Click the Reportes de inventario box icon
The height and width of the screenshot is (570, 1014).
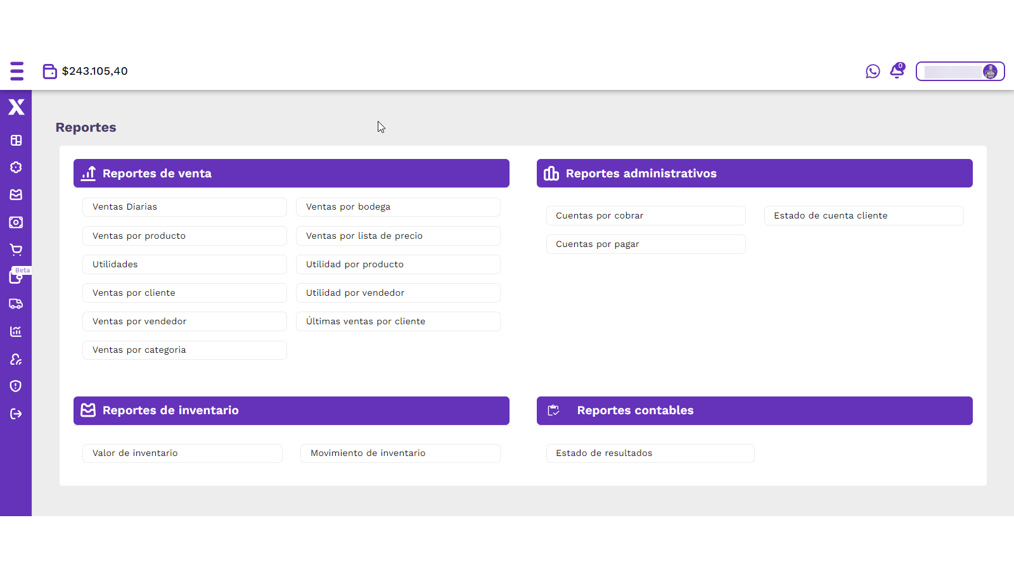[x=89, y=410]
